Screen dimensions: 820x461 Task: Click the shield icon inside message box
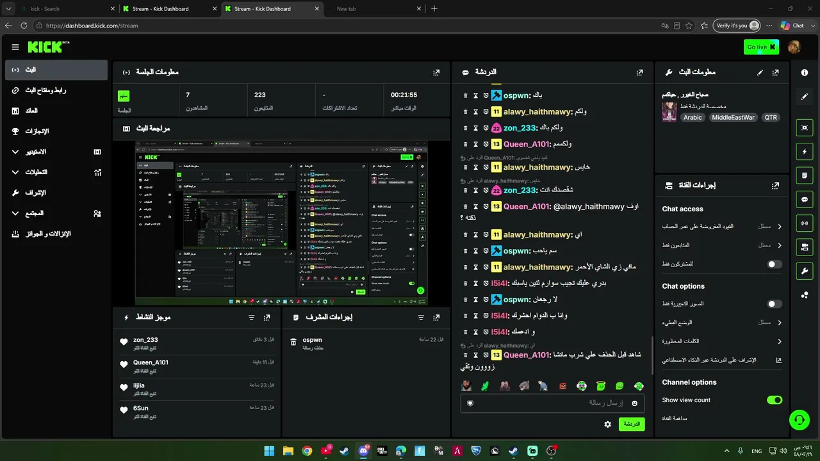[x=470, y=403]
